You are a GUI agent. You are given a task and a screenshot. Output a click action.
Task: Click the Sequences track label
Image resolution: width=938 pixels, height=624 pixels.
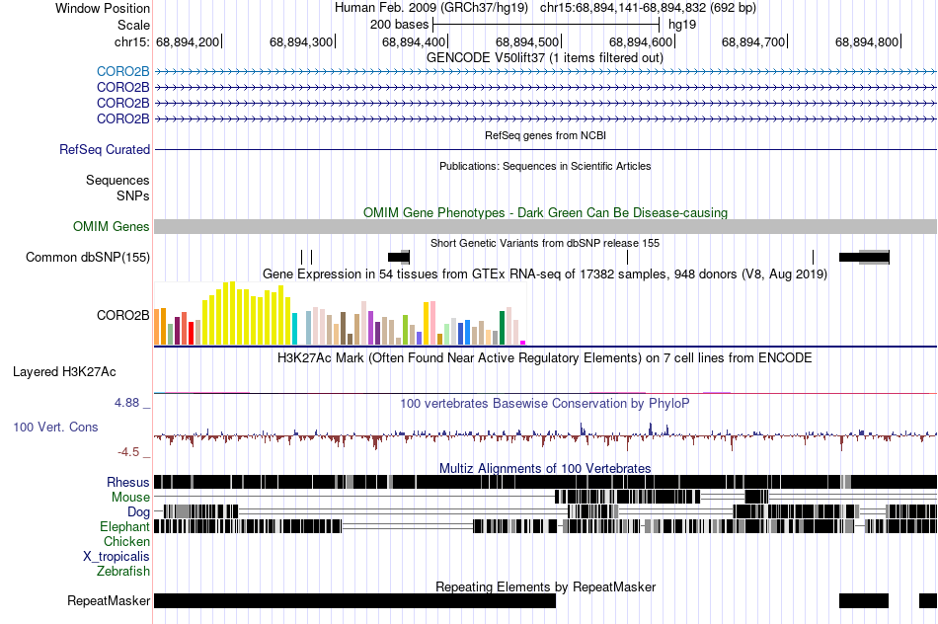(x=117, y=180)
